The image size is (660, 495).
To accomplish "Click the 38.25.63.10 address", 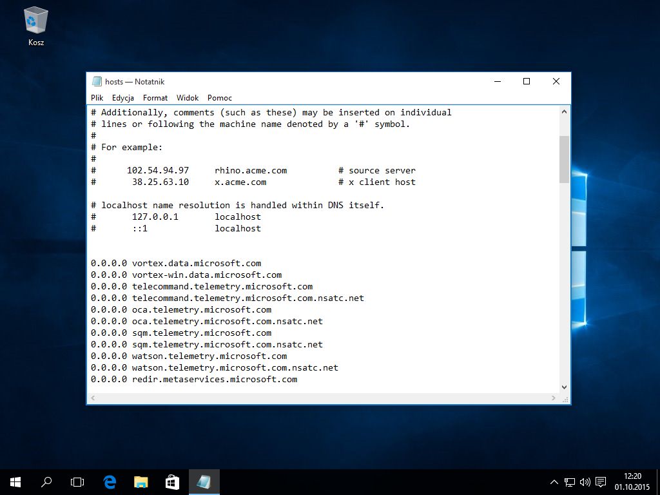I will [160, 182].
